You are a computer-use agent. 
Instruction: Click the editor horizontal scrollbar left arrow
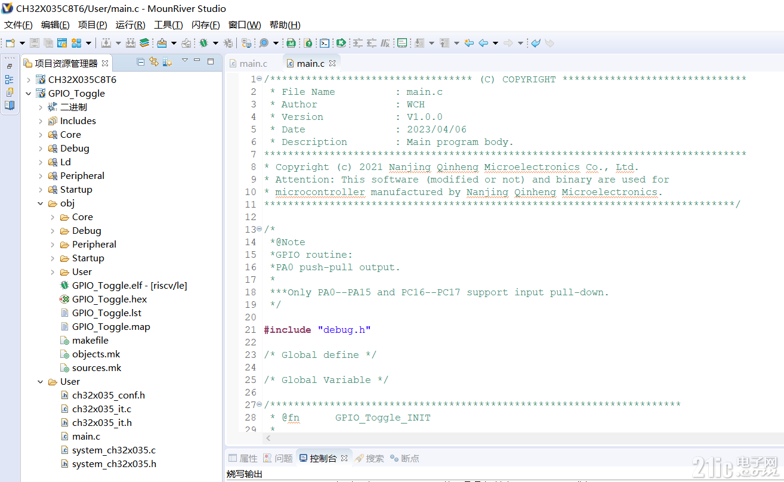tap(268, 438)
